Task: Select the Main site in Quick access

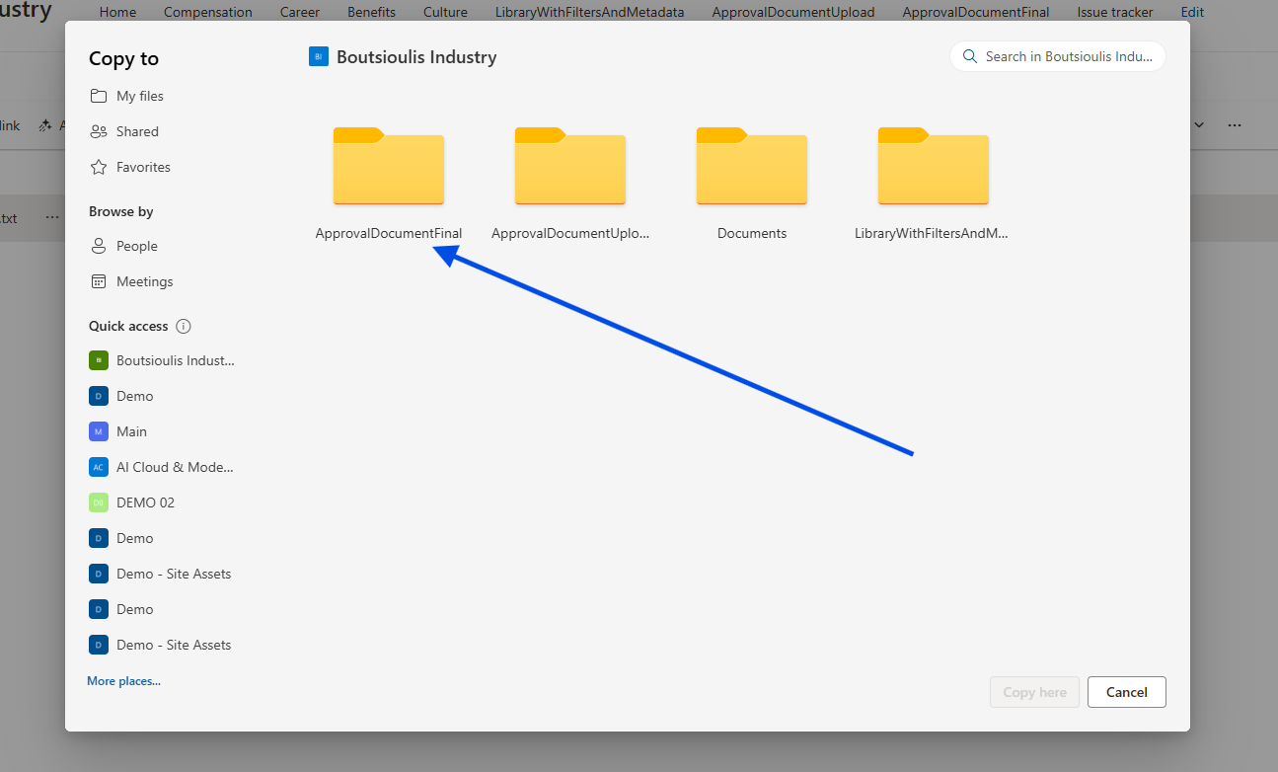Action: tap(131, 431)
